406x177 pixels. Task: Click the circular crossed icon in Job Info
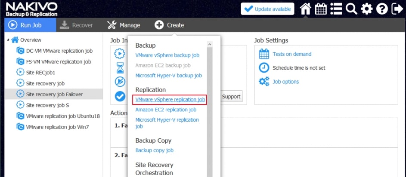click(120, 82)
